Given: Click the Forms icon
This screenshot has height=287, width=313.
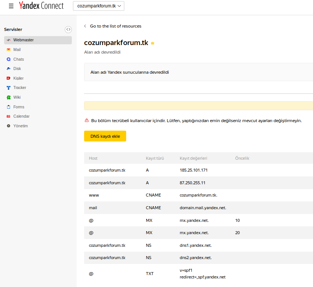Looking at the screenshot, I should point(9,107).
